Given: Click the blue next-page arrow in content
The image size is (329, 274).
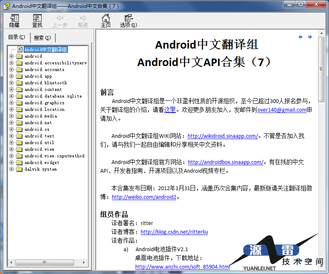Looking at the screenshot, I should [x=310, y=37].
